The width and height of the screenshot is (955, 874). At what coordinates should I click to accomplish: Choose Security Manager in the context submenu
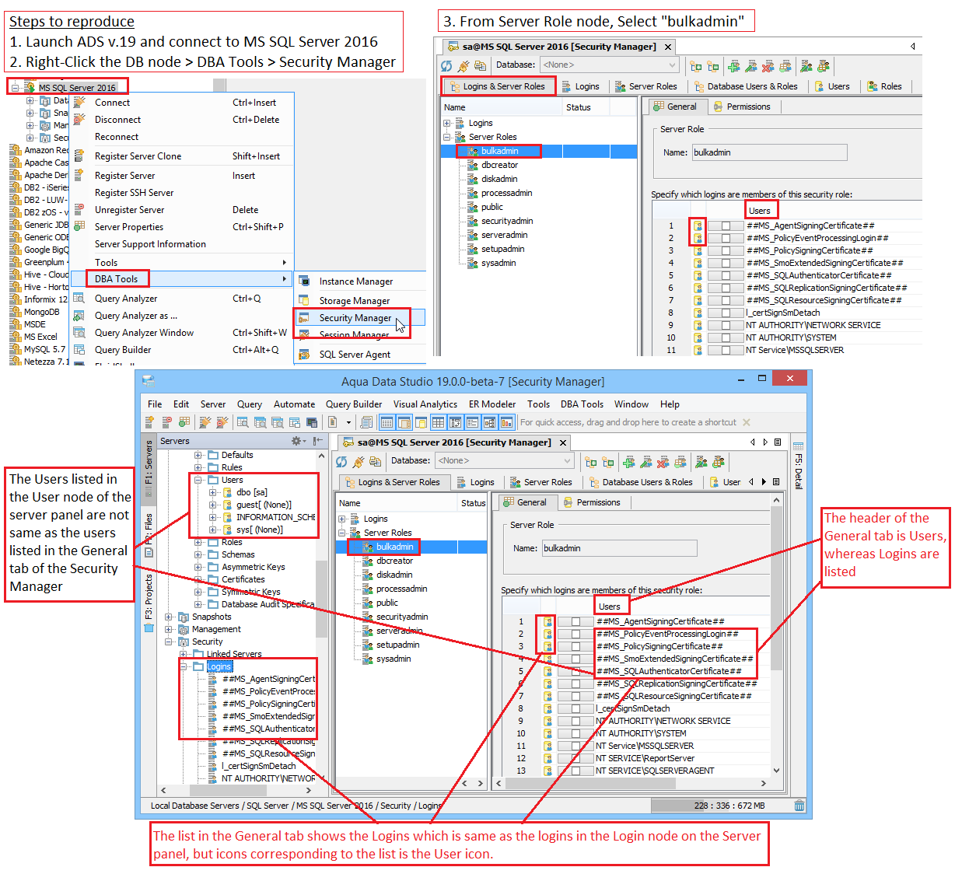click(x=355, y=318)
